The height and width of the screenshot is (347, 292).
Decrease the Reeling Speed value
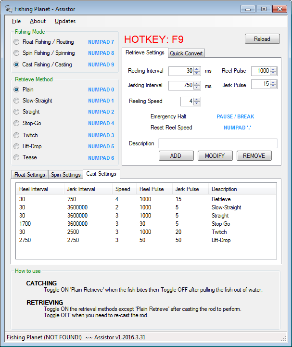[x=197, y=103]
